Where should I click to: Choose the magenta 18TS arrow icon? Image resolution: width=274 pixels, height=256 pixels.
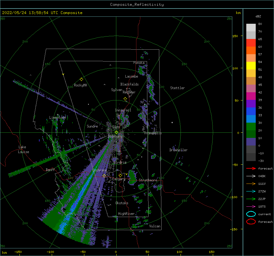(x=251, y=207)
